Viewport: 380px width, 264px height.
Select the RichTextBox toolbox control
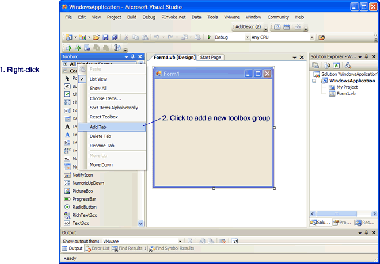coord(84,215)
